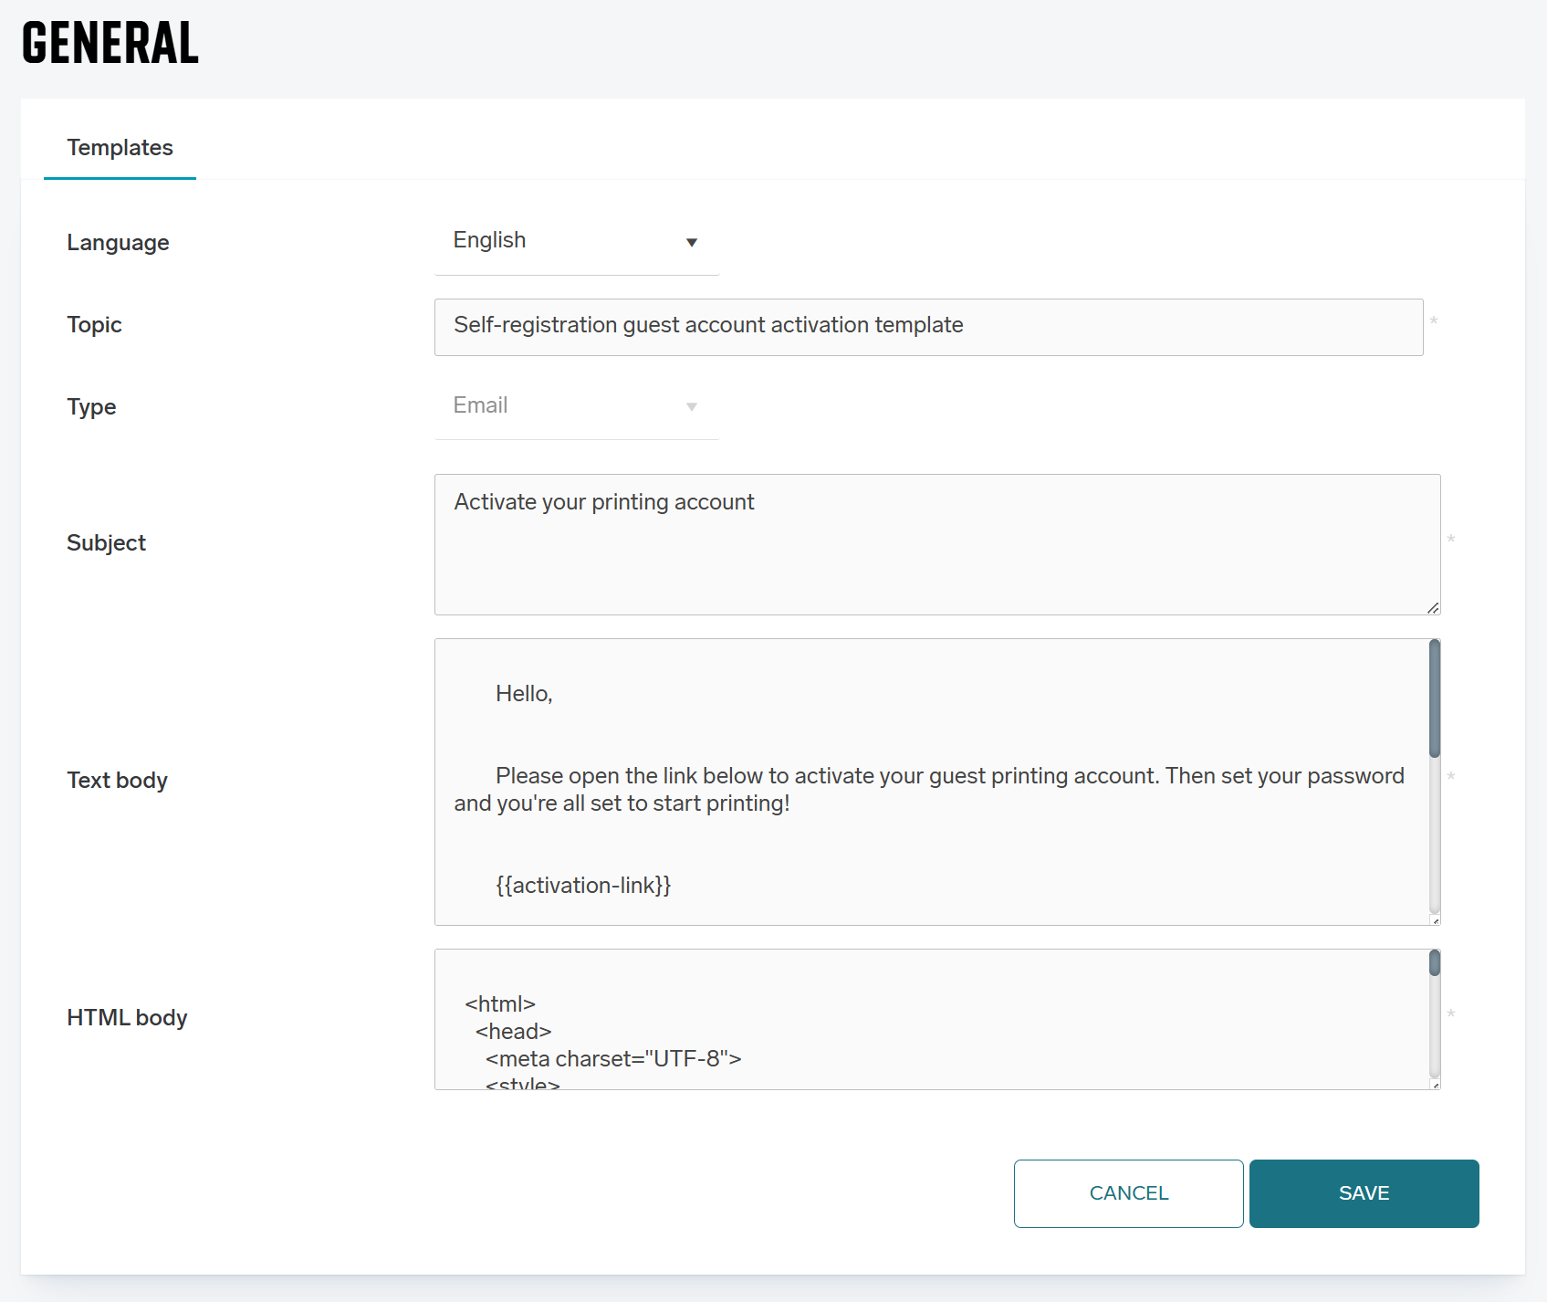Click the required asterisk beside Topic
This screenshot has width=1547, height=1302.
[1434, 321]
